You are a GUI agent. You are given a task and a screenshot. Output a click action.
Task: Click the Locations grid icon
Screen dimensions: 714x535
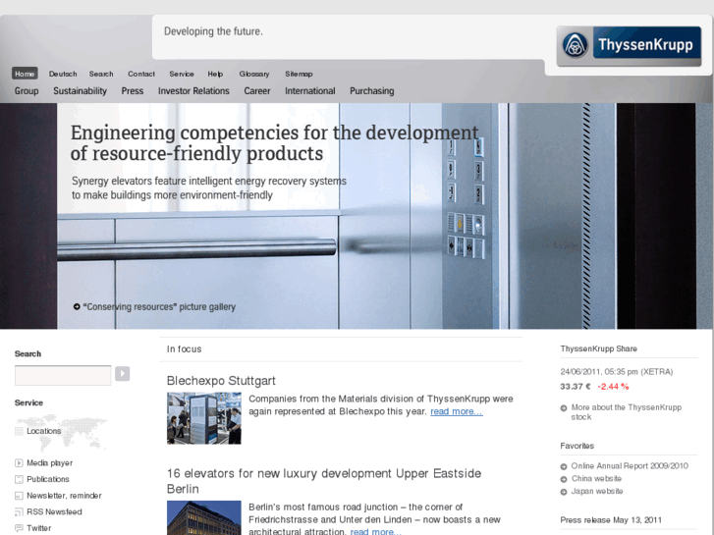point(19,431)
